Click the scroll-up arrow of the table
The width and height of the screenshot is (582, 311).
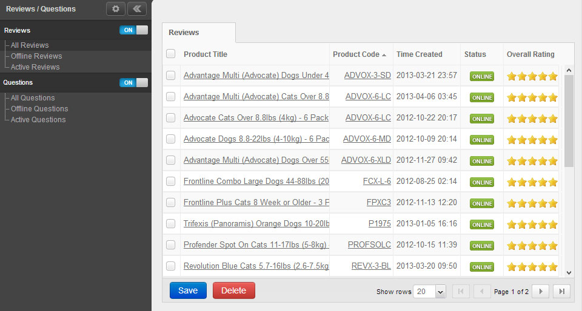[569, 70]
